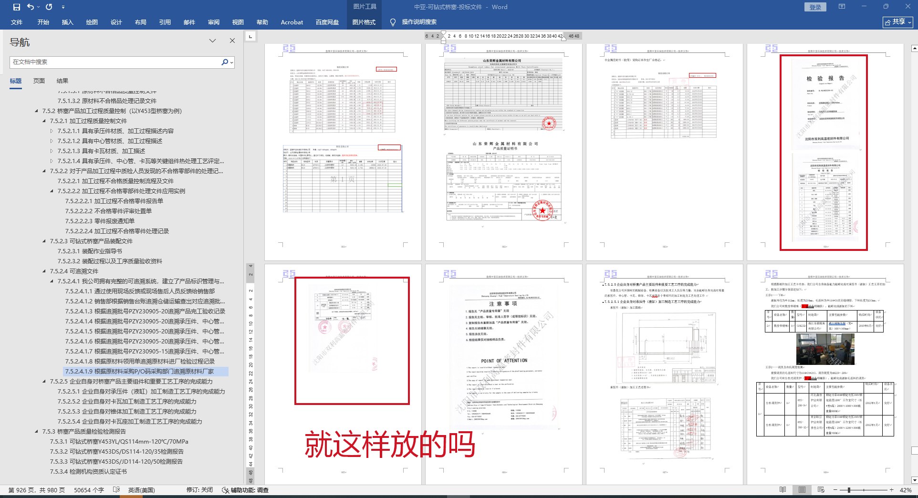This screenshot has height=498, width=918.
Task: Switch to Read Mode view icon
Action: tap(783, 490)
